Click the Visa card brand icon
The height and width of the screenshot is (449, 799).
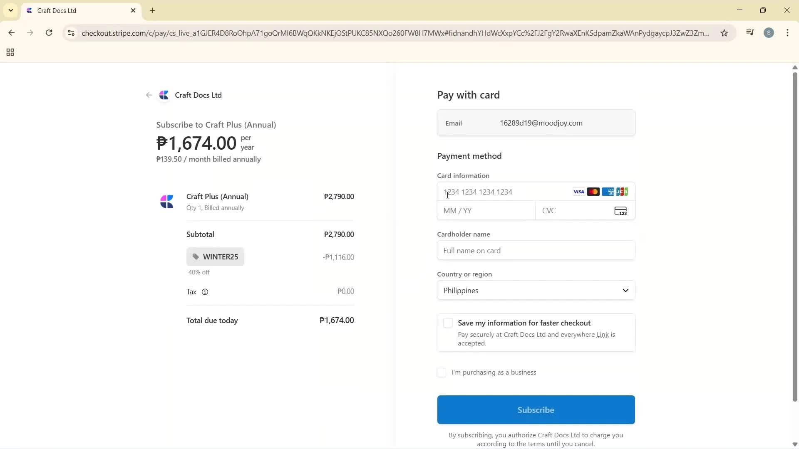(578, 192)
